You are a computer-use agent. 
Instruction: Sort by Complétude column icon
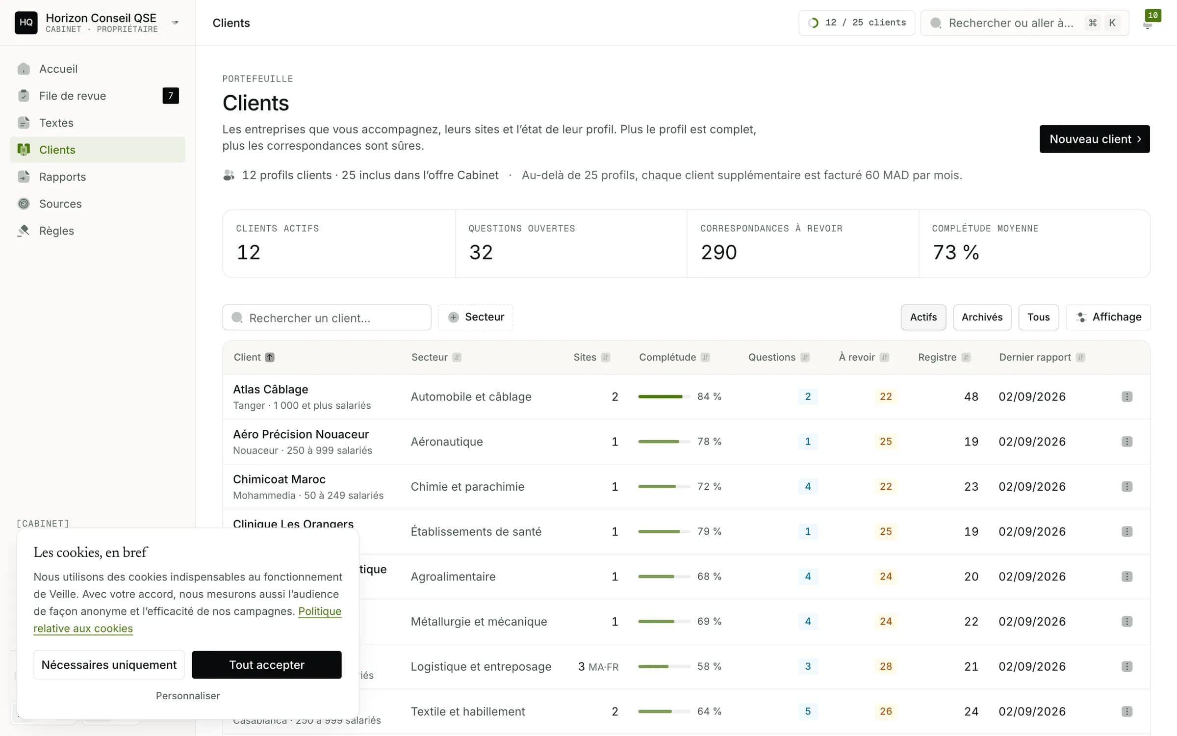pos(705,357)
